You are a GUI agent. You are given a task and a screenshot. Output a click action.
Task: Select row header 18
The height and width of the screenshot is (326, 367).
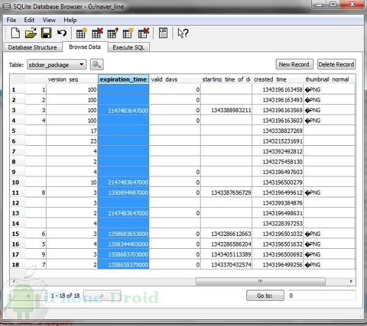(17, 265)
